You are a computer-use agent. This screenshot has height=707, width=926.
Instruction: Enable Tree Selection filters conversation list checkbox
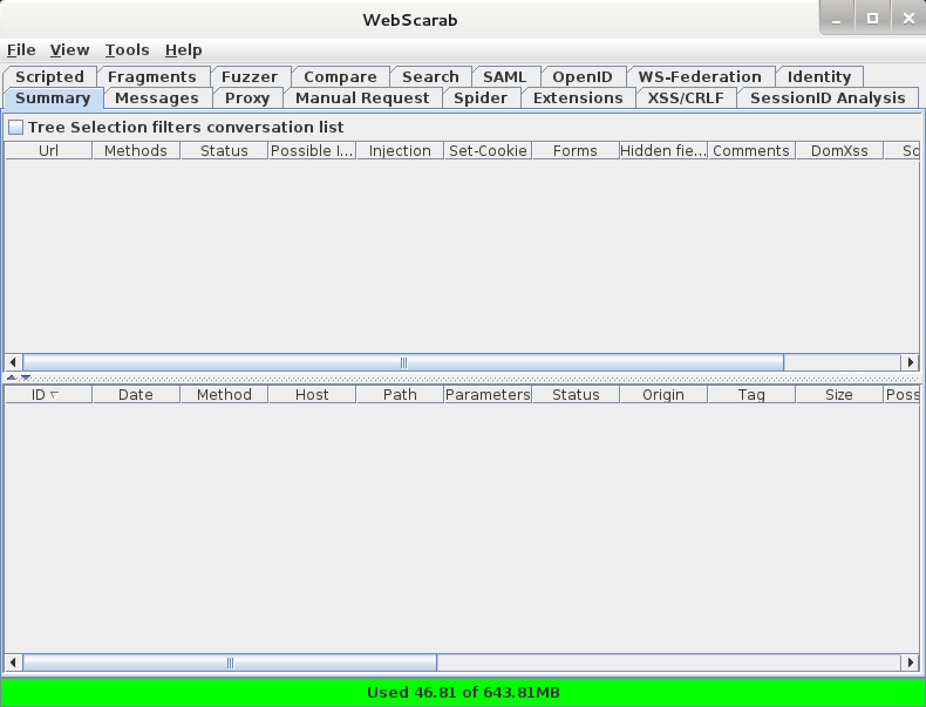coord(16,127)
